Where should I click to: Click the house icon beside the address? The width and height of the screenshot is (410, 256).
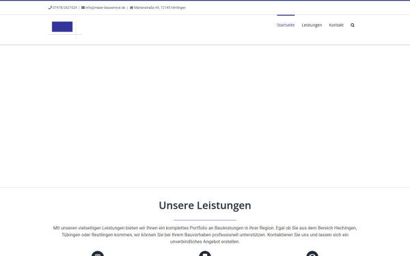(131, 8)
